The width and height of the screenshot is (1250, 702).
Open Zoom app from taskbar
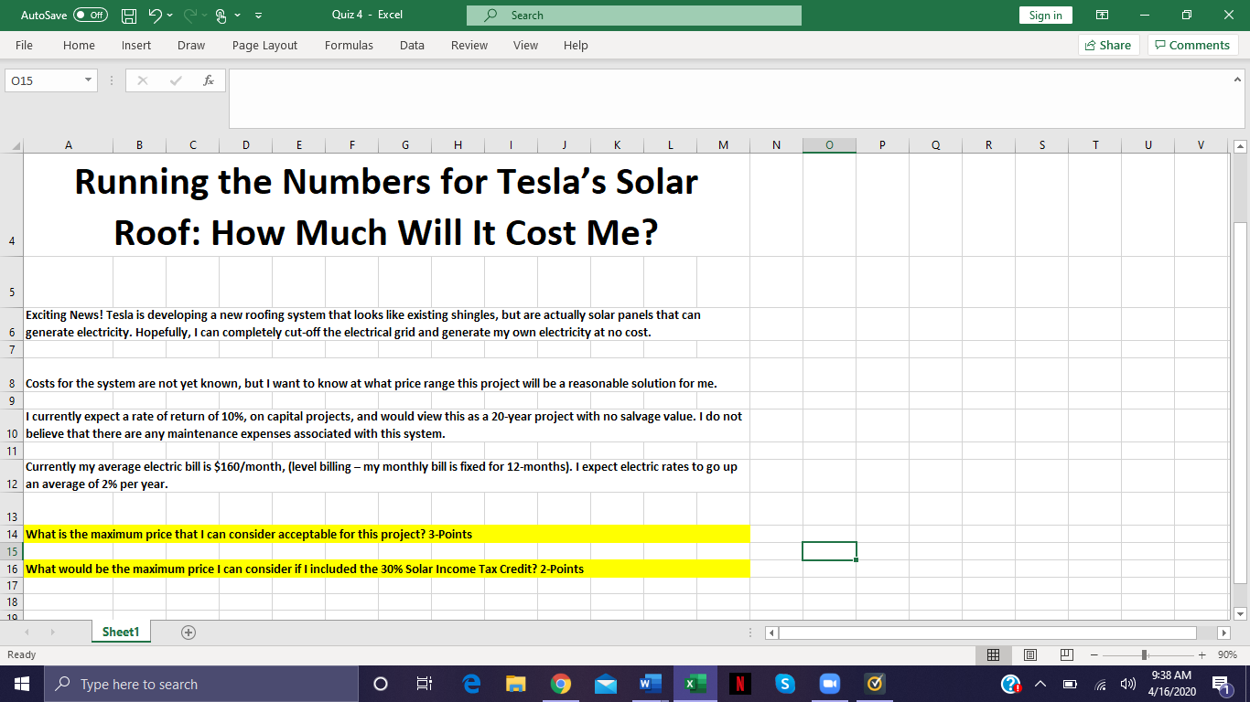830,684
